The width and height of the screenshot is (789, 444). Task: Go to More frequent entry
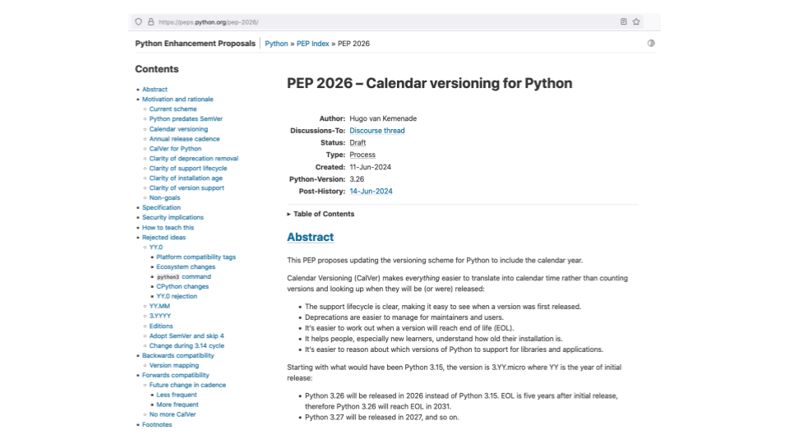click(x=178, y=405)
